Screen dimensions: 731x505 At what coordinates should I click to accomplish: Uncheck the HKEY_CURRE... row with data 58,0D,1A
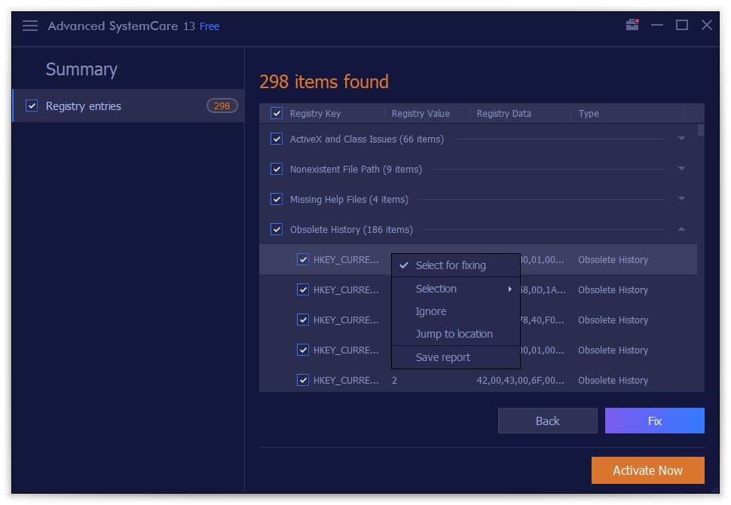click(x=302, y=290)
